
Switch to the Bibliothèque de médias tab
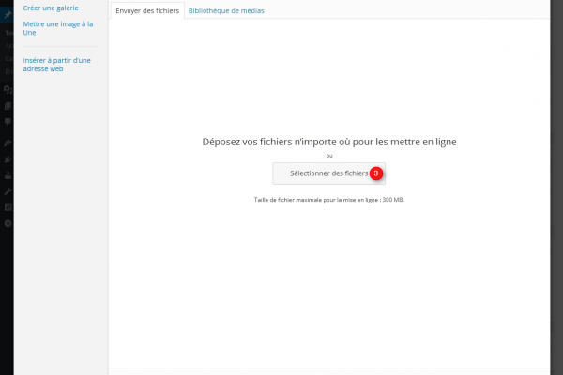pos(226,10)
